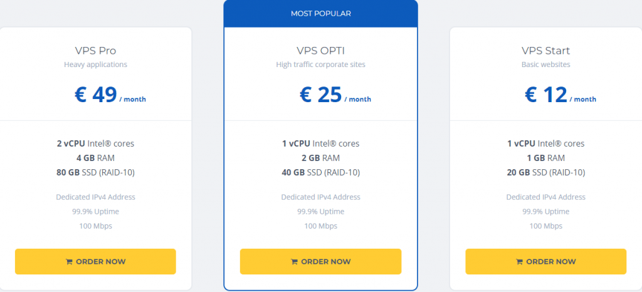Screen dimensions: 642x292
Task: Select the Basic websites subtitle
Action: pos(546,65)
